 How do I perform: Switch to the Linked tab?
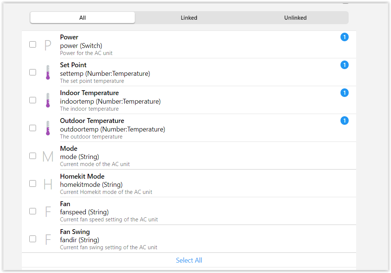coord(189,18)
